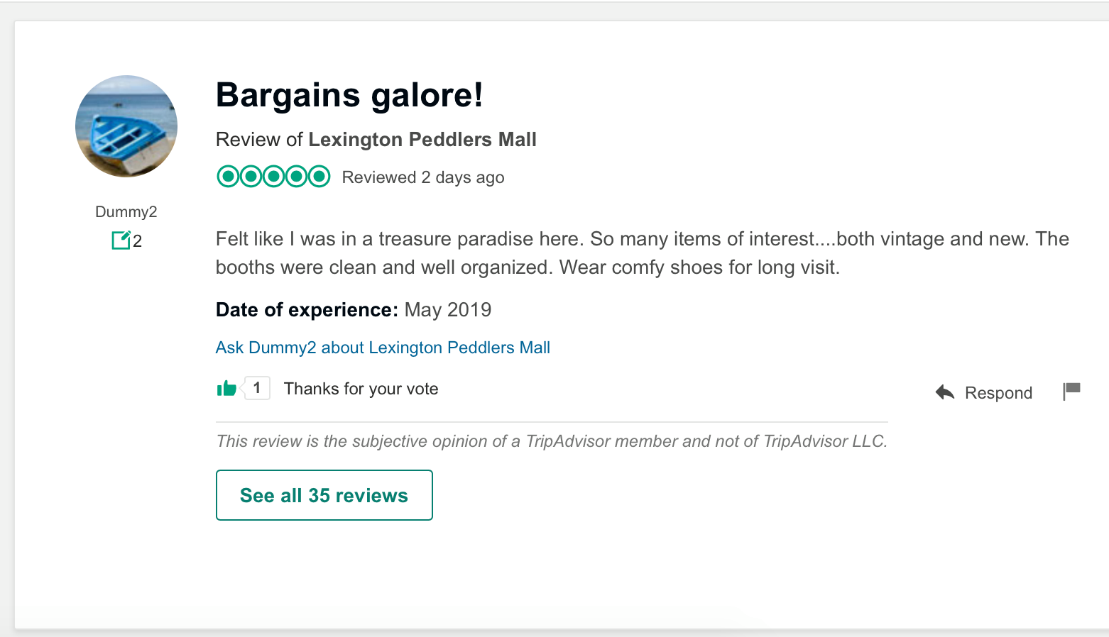Click the TripAdvisor subjective opinion disclaimer
This screenshot has width=1109, height=637.
[552, 441]
